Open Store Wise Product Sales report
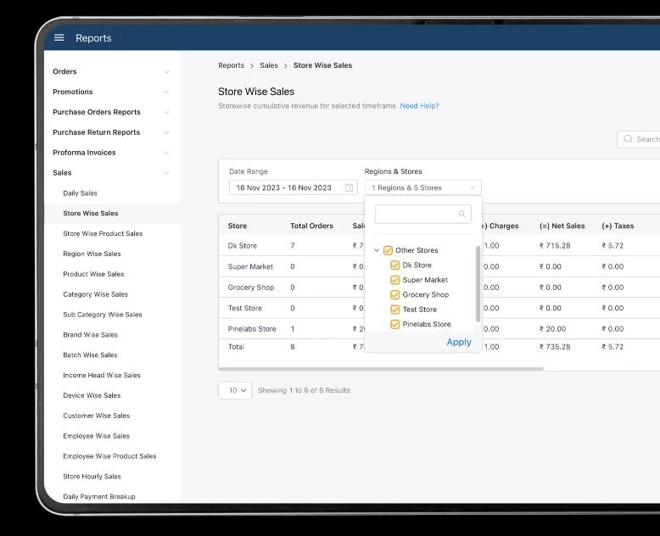The height and width of the screenshot is (536, 660). coord(103,233)
